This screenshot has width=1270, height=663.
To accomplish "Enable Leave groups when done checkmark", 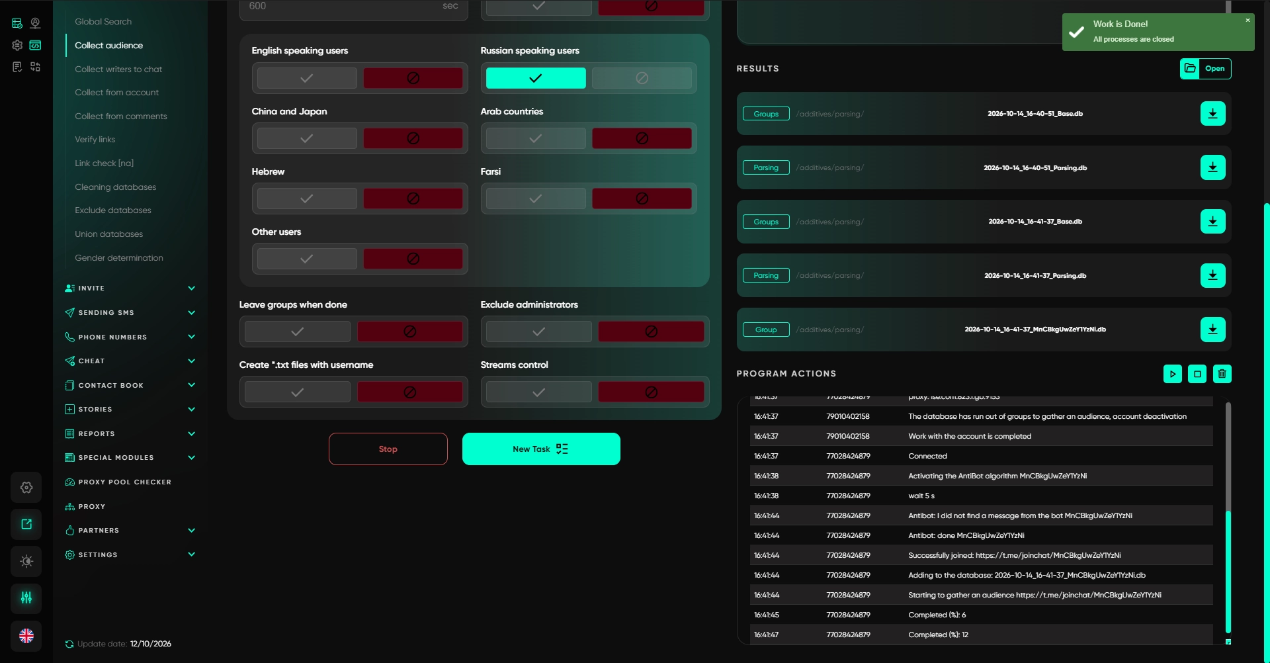I will pos(298,331).
